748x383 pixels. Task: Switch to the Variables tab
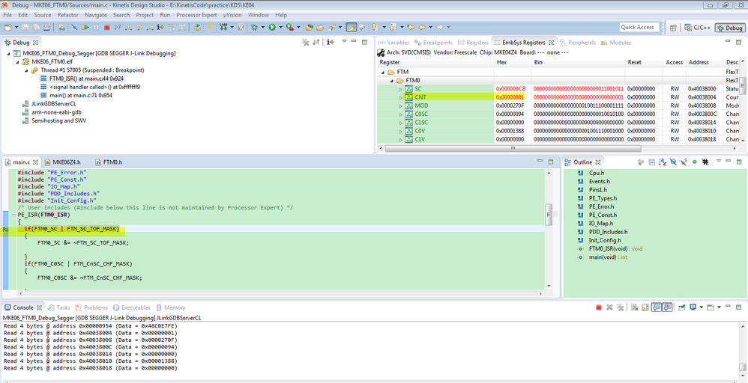pos(394,43)
